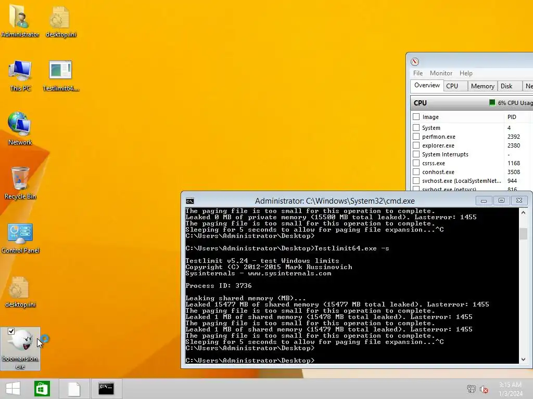Select the Testlimit64 desktop icon
Viewport: 533px width, 399px height.
pos(60,75)
